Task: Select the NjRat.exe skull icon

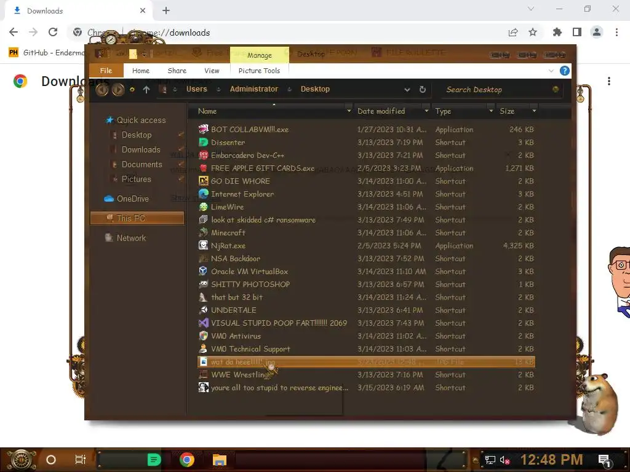Action: click(x=203, y=245)
